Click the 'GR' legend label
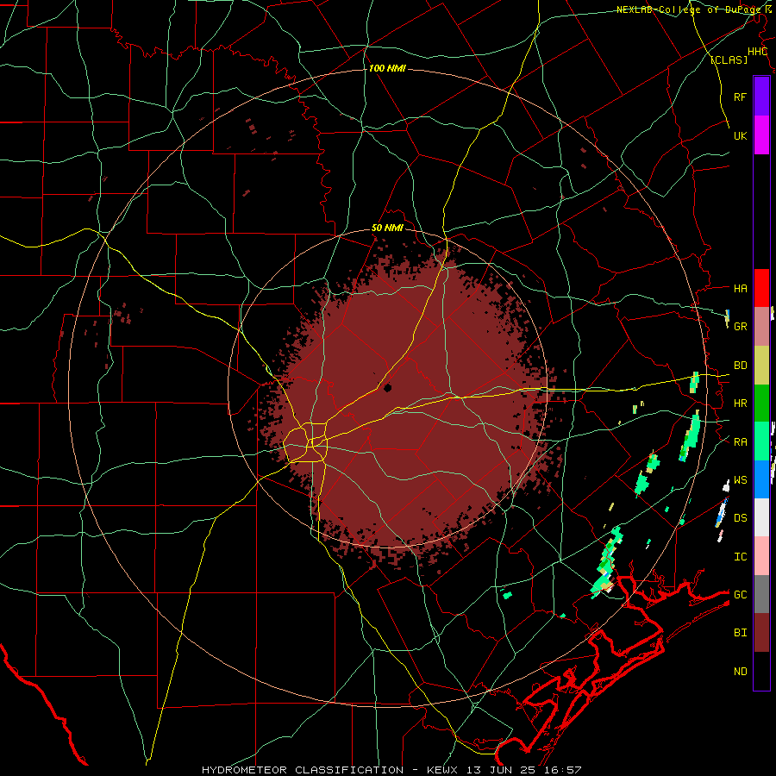Viewport: 776px width, 776px height. tap(740, 327)
